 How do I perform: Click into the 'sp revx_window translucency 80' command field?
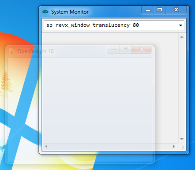coord(111,25)
